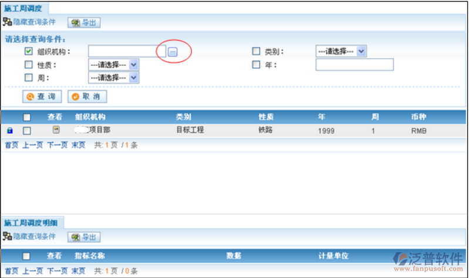Check the 项目部 row checkbox
Image resolution: width=469 pixels, height=278 pixels.
[x=27, y=131]
